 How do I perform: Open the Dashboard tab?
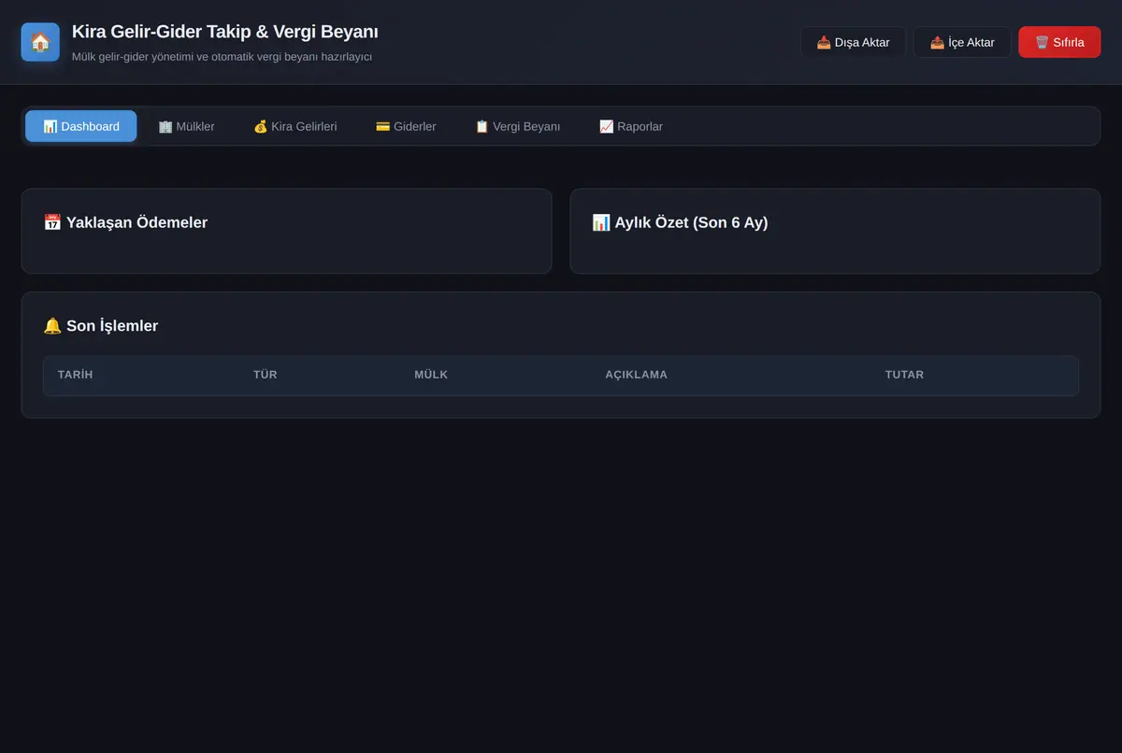click(81, 126)
